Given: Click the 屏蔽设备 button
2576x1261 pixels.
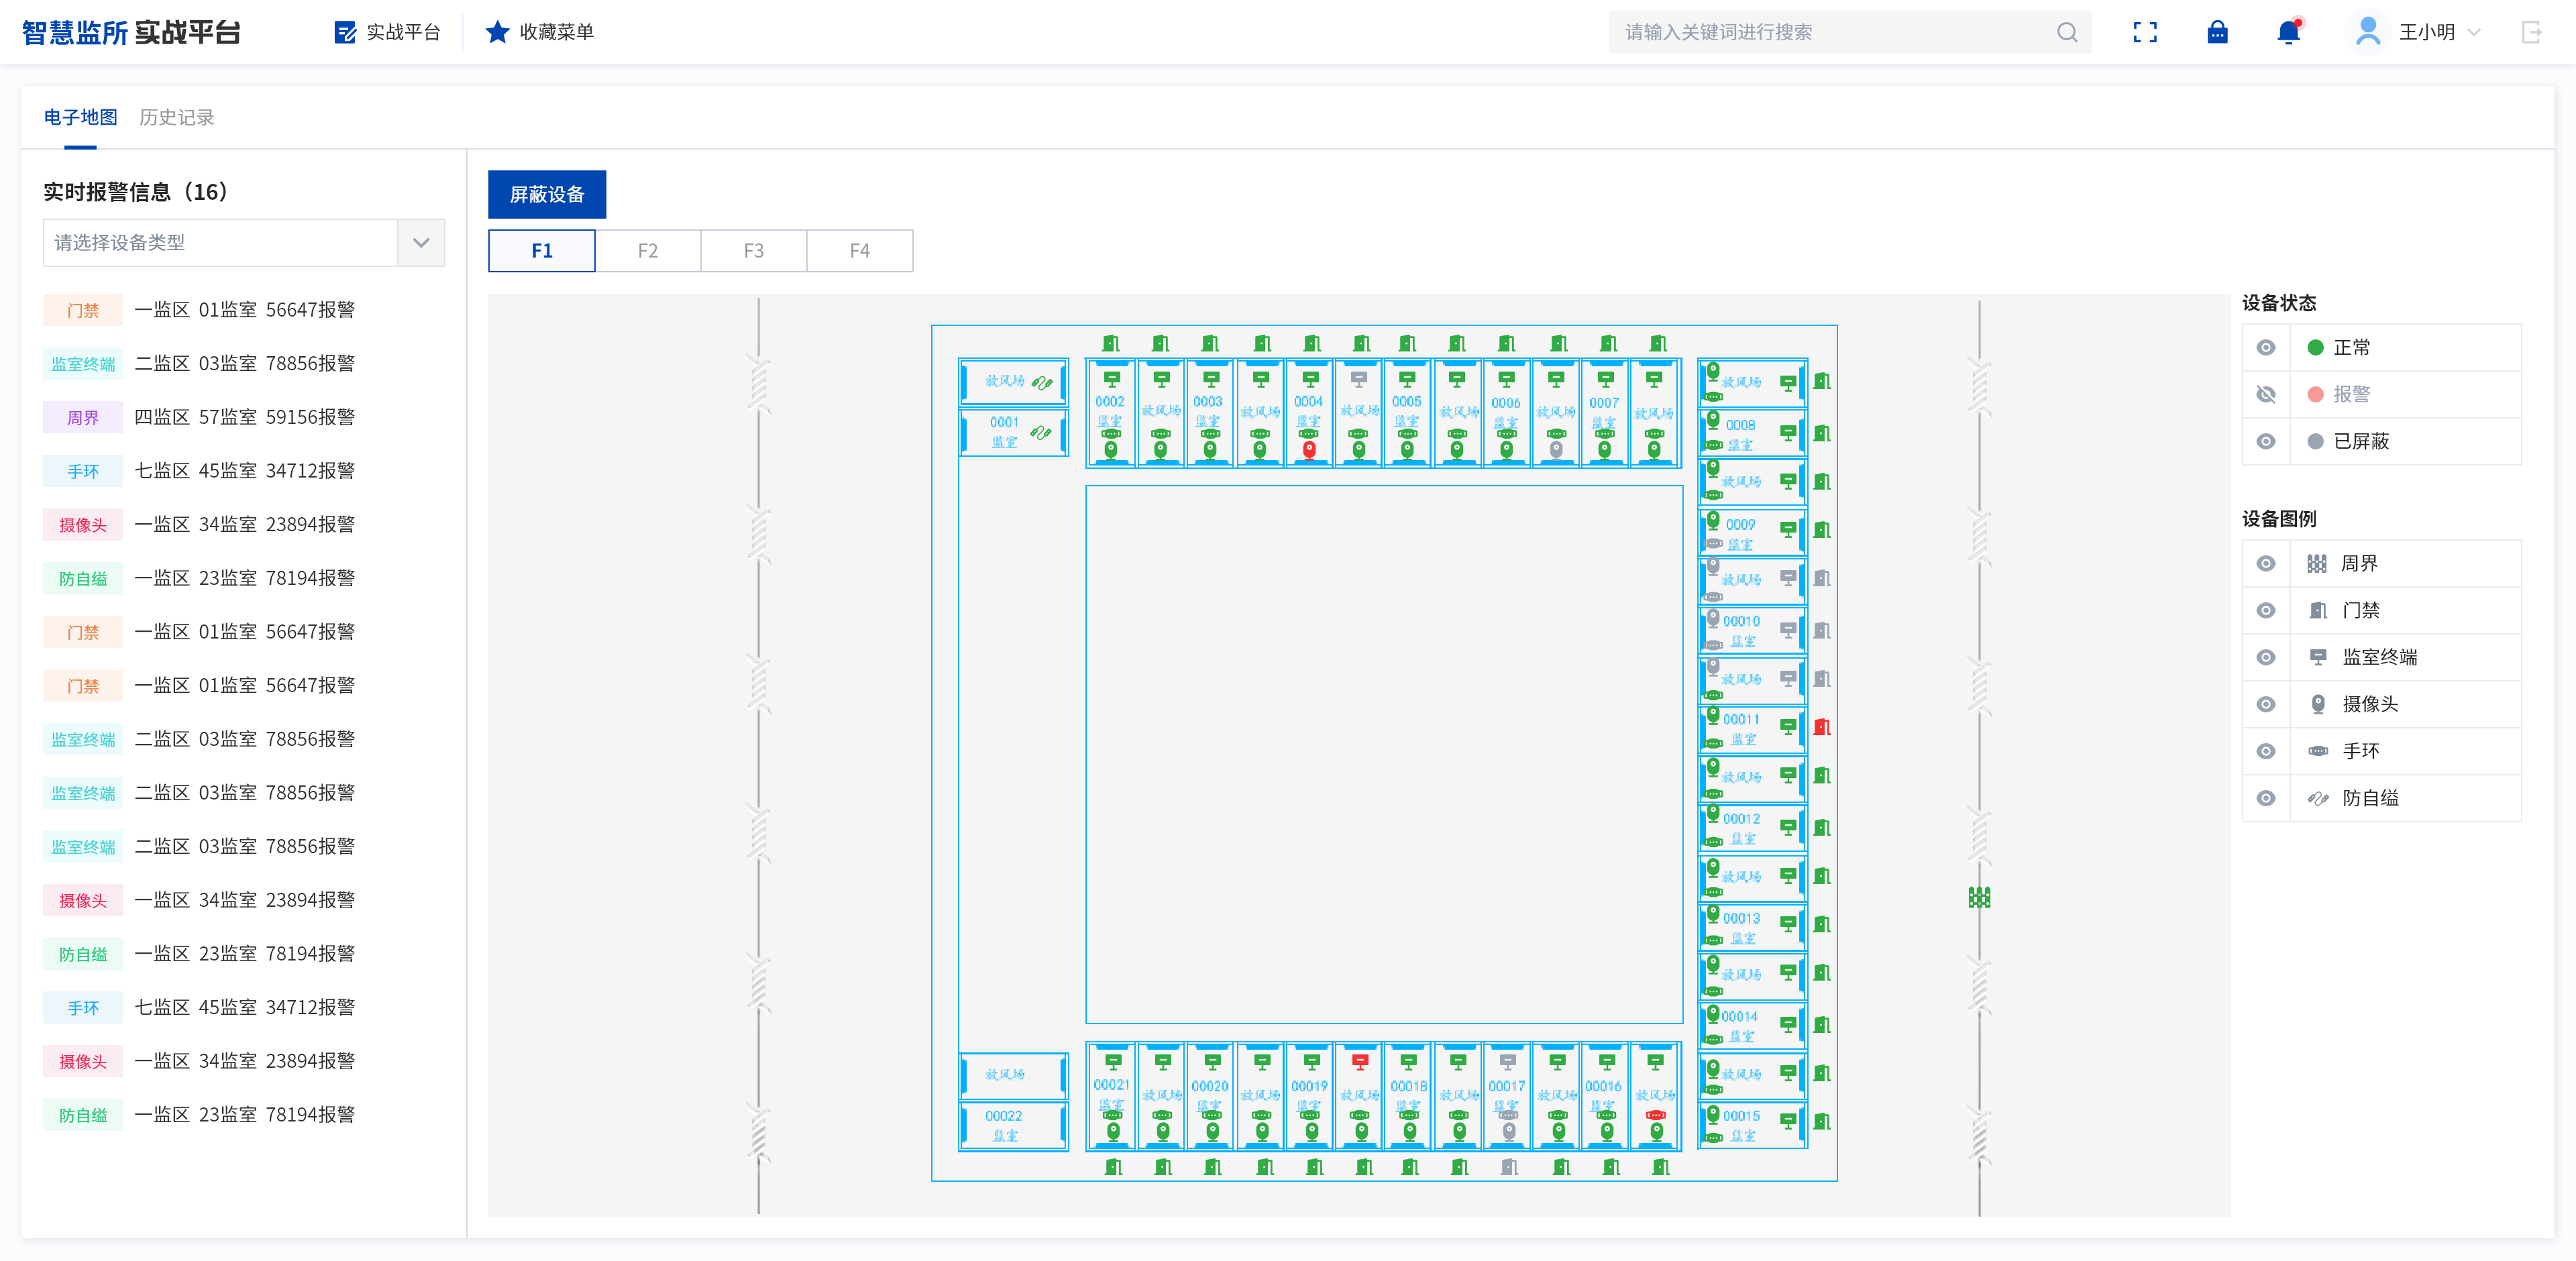Looking at the screenshot, I should pyautogui.click(x=546, y=194).
